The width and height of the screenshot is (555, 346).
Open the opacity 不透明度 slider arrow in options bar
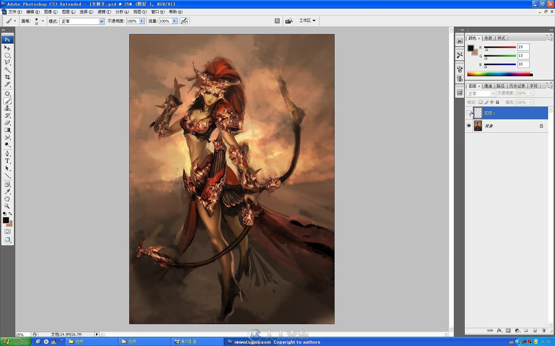coord(142,21)
